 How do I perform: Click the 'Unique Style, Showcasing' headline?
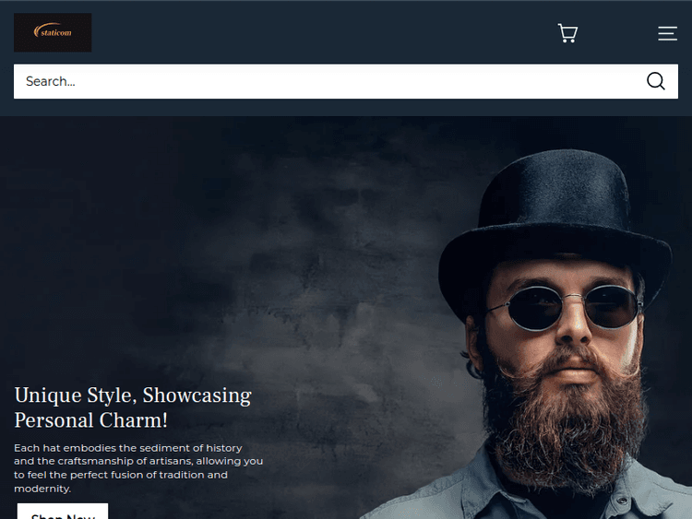click(x=133, y=395)
